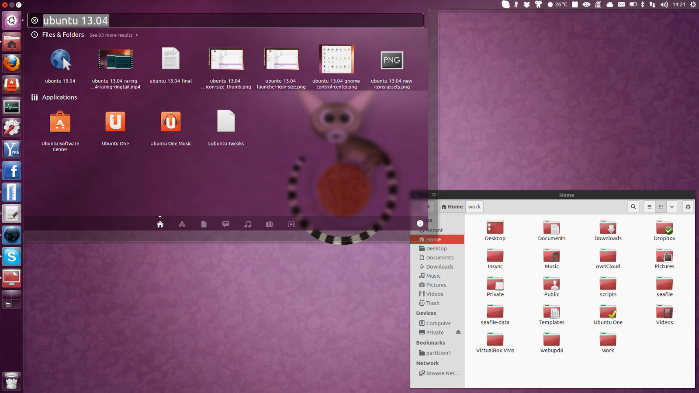Switch file manager to list view
Image resolution: width=699 pixels, height=393 pixels.
pos(649,207)
